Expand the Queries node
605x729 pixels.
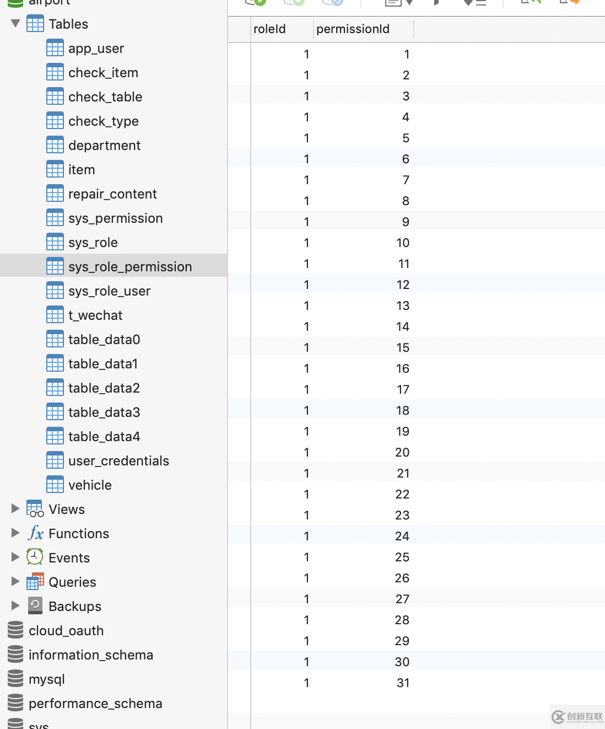pos(15,581)
